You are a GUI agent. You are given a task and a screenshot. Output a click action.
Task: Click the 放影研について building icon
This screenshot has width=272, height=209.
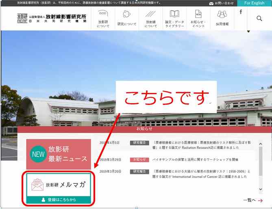pyautogui.click(x=103, y=15)
